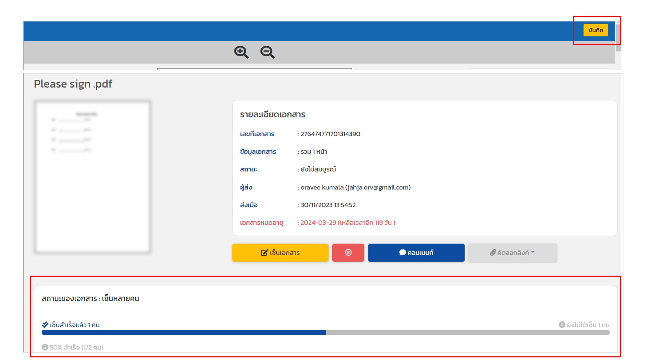Click the zoom out magnifier icon

click(x=267, y=52)
